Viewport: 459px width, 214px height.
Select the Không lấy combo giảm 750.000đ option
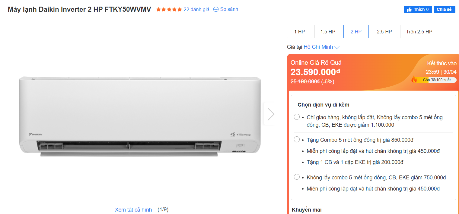[297, 177]
